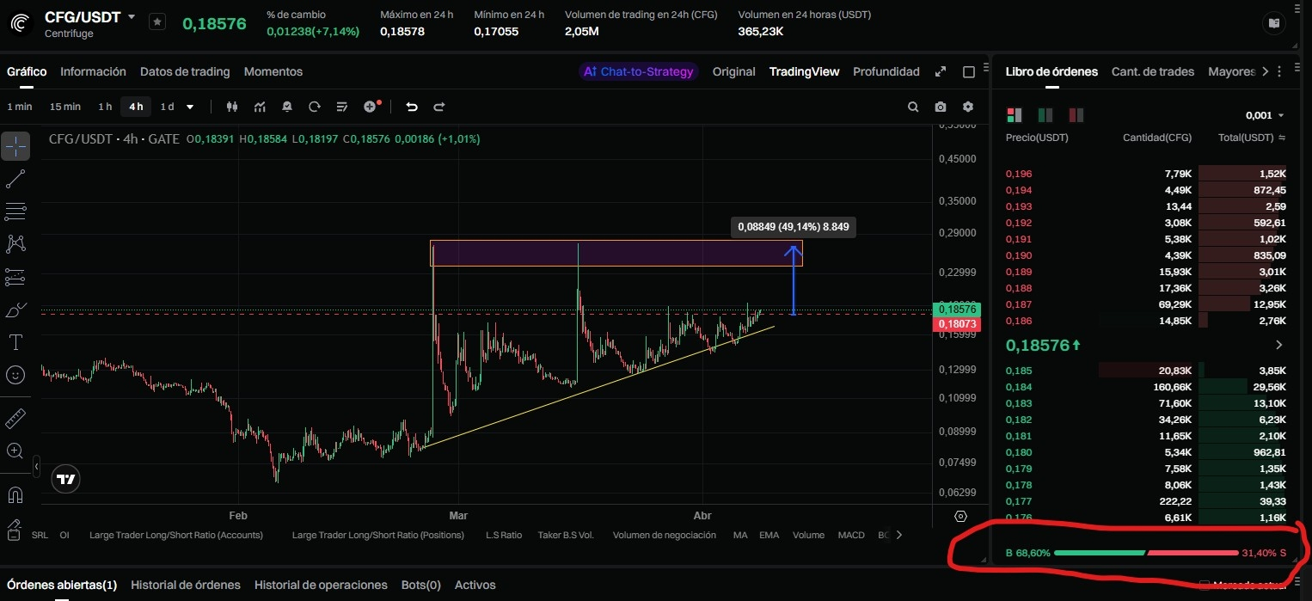Viewport: 1312px width, 601px height.
Task: Open the Momentos tab
Action: (273, 71)
